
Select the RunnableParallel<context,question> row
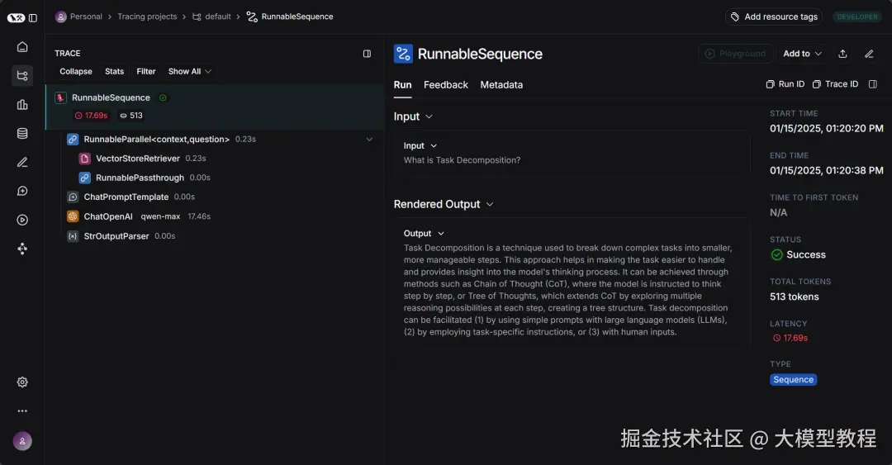tap(219, 139)
